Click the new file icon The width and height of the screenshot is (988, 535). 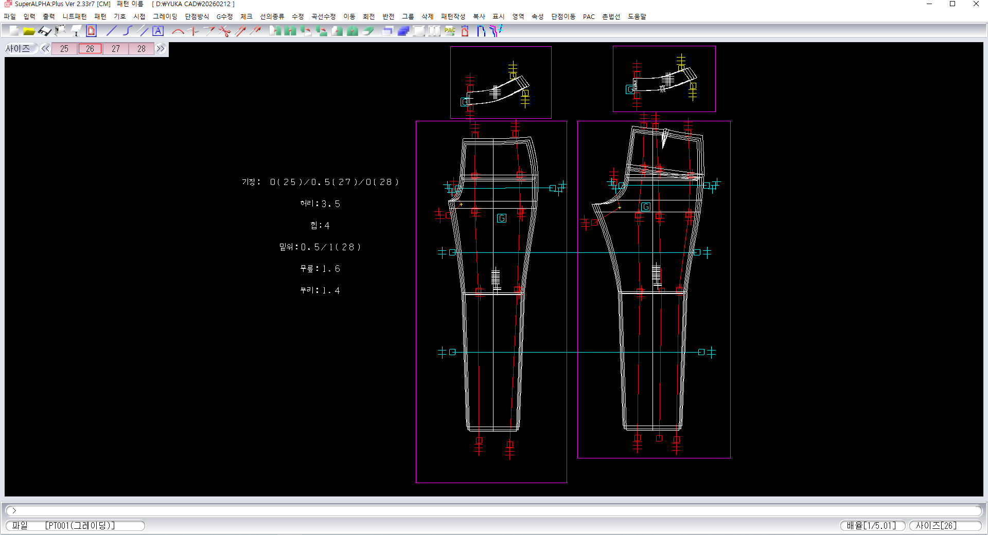point(14,31)
